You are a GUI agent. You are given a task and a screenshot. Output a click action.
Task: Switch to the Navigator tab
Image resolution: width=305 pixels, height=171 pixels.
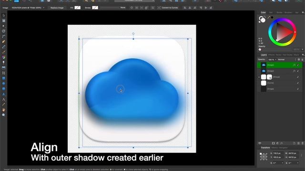pyautogui.click(x=283, y=148)
